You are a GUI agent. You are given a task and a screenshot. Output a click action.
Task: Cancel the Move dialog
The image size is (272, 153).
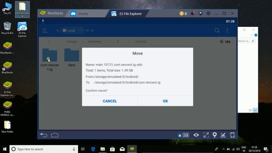point(110,101)
